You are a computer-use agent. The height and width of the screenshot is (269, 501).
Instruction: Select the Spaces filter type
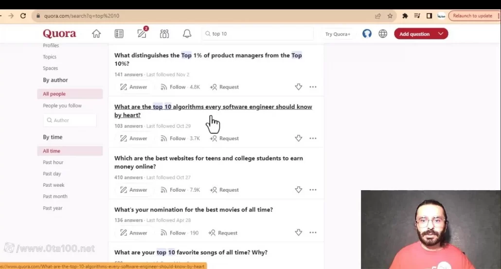pyautogui.click(x=50, y=68)
